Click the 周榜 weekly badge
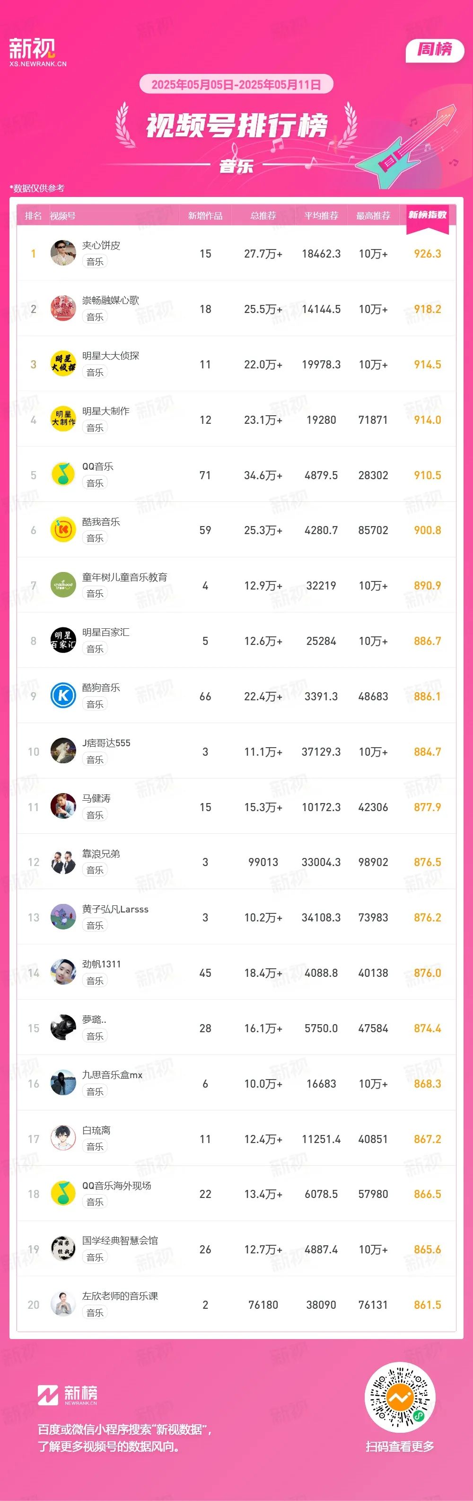Image resolution: width=473 pixels, height=1501 pixels. coord(435,50)
